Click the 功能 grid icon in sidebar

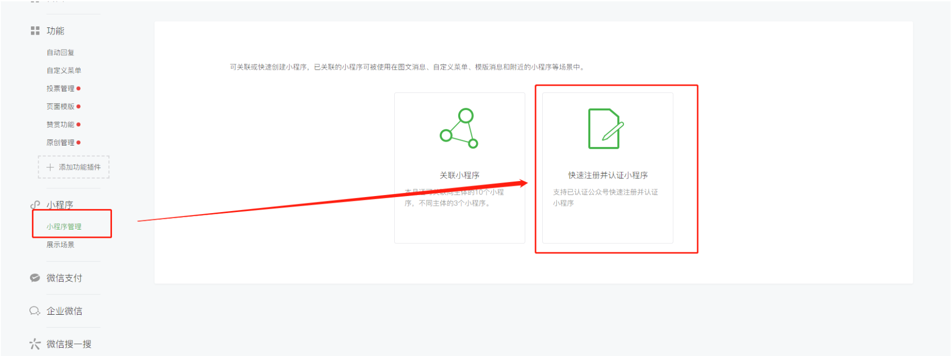pyautogui.click(x=35, y=31)
